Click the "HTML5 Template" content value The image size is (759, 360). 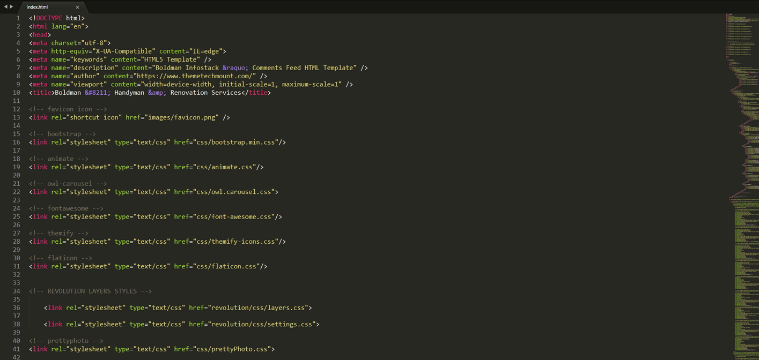coord(170,59)
